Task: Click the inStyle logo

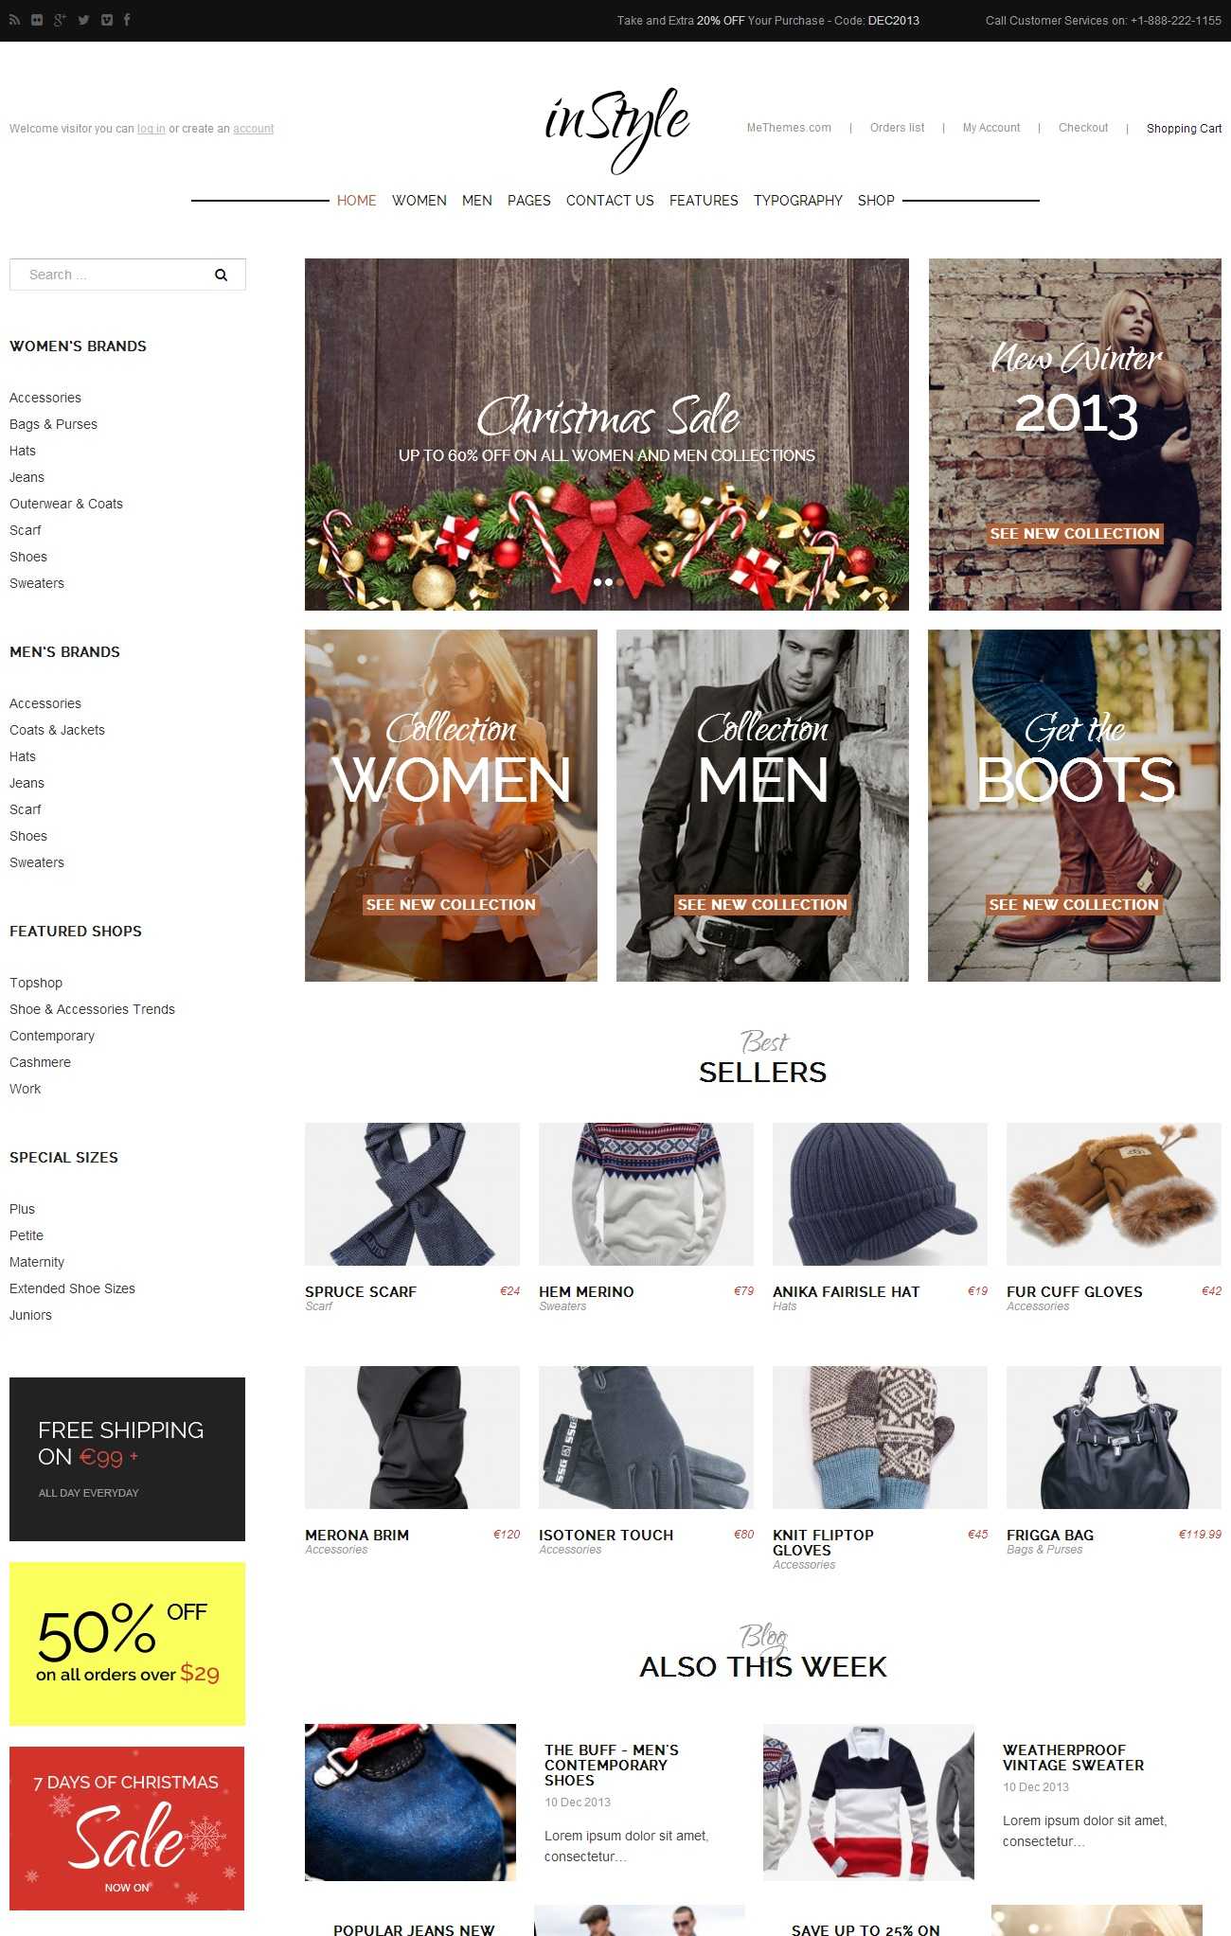Action: pos(616,130)
